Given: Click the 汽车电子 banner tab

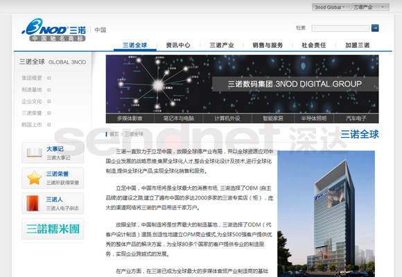Looking at the screenshot, I should pos(356,118).
